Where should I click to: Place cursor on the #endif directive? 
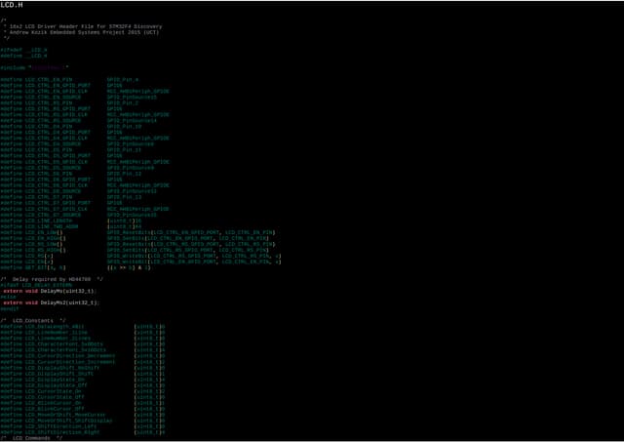(x=10, y=308)
